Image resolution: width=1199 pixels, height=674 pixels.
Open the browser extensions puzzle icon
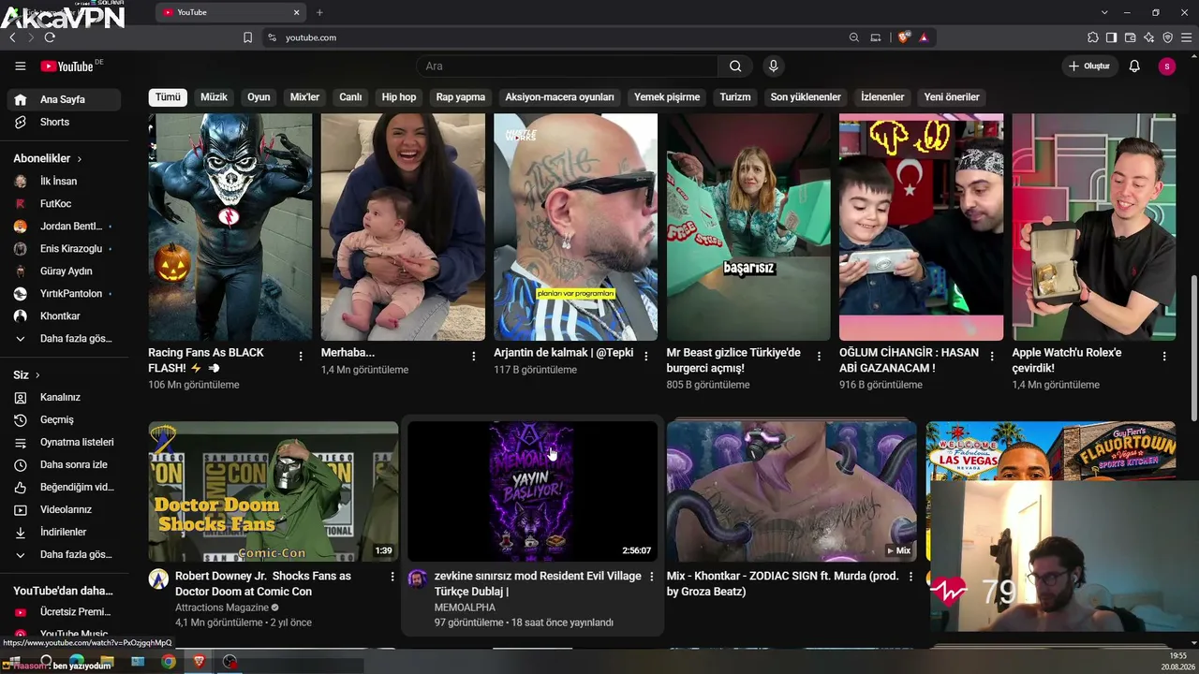[x=1092, y=37]
